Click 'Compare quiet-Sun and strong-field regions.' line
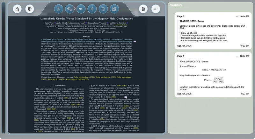The width and height of the screenshot is (255, 139). 202,38
